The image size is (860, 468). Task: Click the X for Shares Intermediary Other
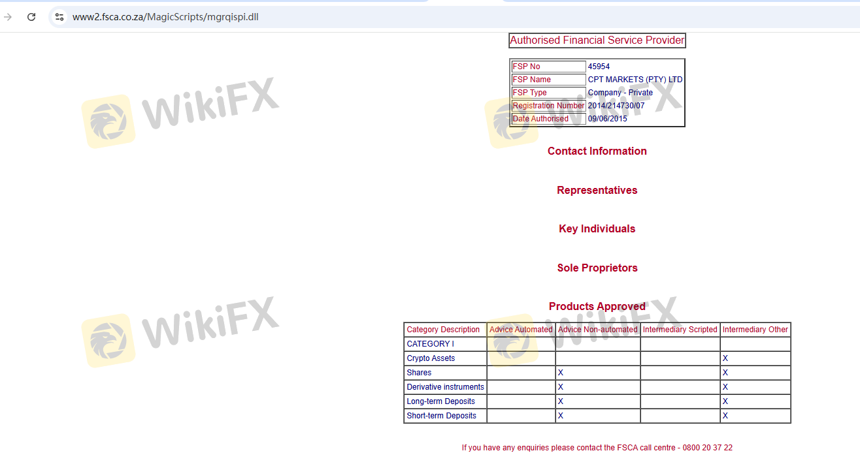click(x=725, y=373)
